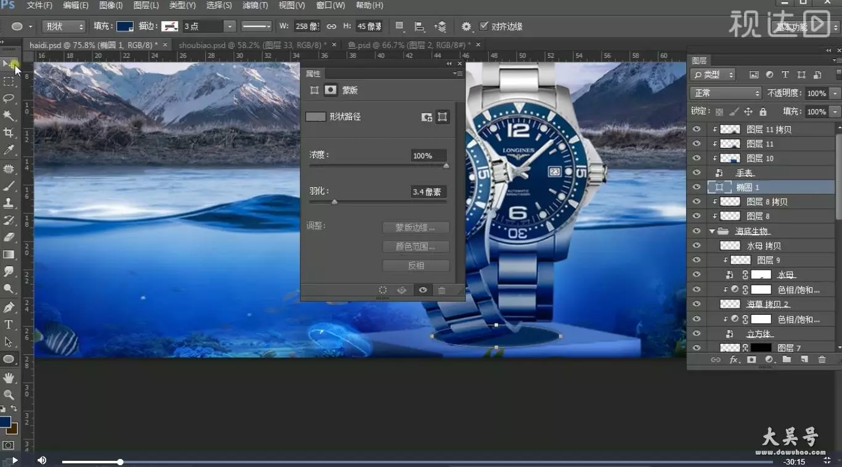Open the stroke width 3 点 dropdown
The image size is (842, 467).
click(229, 26)
